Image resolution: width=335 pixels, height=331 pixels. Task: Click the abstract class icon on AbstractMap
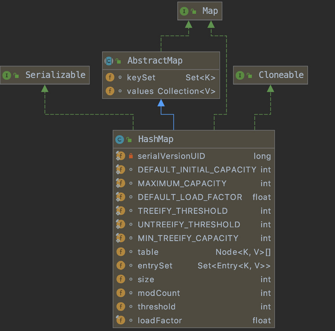108,61
